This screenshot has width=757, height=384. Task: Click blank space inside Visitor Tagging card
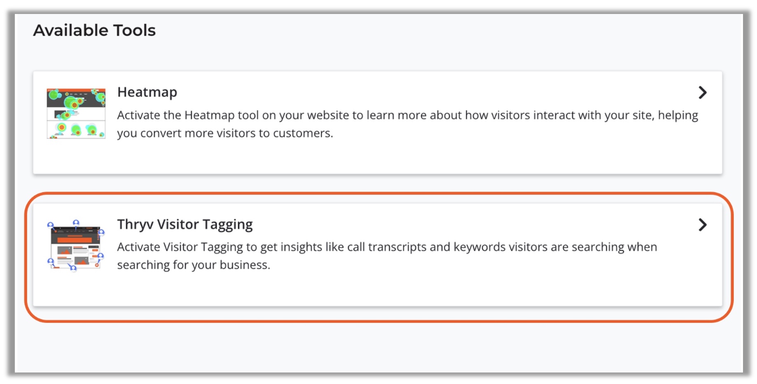click(412, 290)
